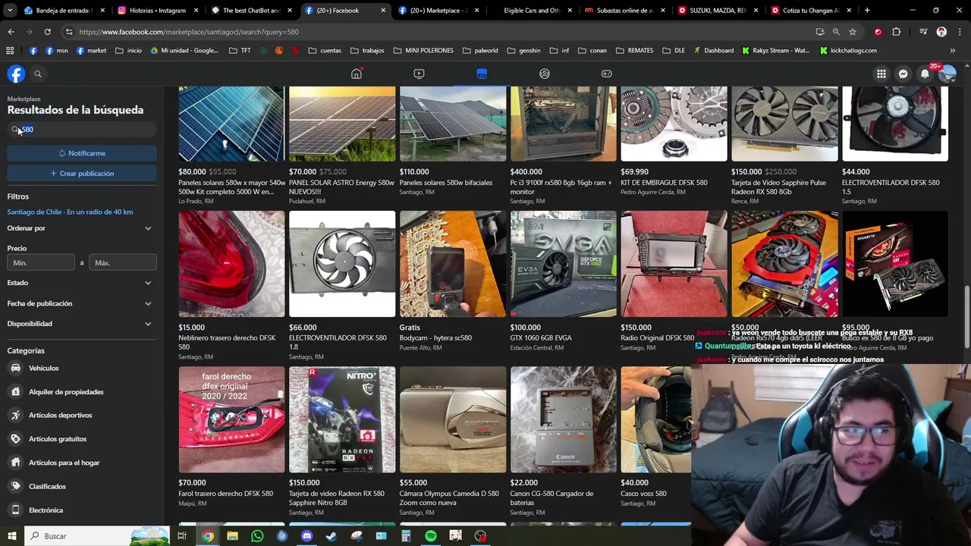Image resolution: width=971 pixels, height=546 pixels.
Task: Open Discord from the taskbar
Action: (x=306, y=536)
